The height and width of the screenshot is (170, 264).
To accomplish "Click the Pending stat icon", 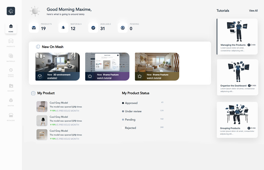I will point(123,28).
